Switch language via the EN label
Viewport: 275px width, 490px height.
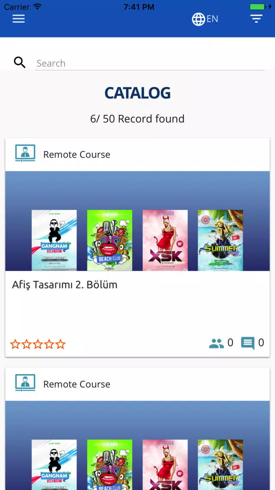pyautogui.click(x=212, y=19)
